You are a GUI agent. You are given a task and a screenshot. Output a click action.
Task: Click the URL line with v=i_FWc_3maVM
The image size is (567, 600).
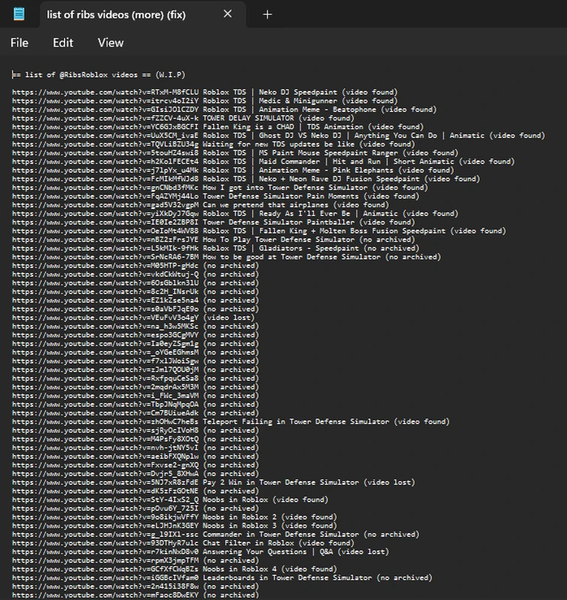point(135,396)
